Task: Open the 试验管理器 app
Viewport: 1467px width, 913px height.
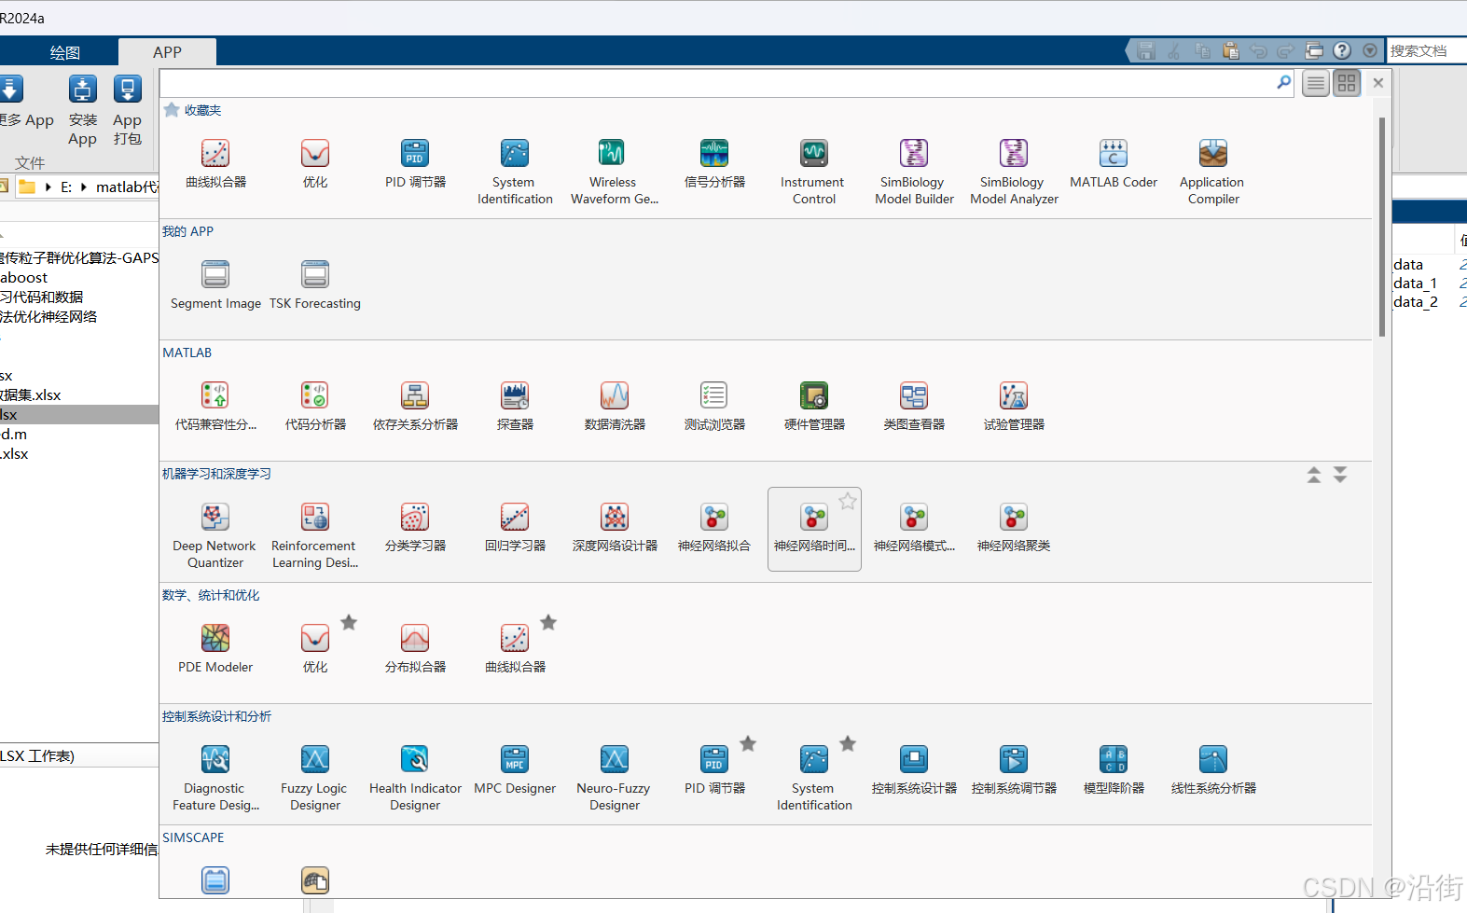Action: [1014, 406]
